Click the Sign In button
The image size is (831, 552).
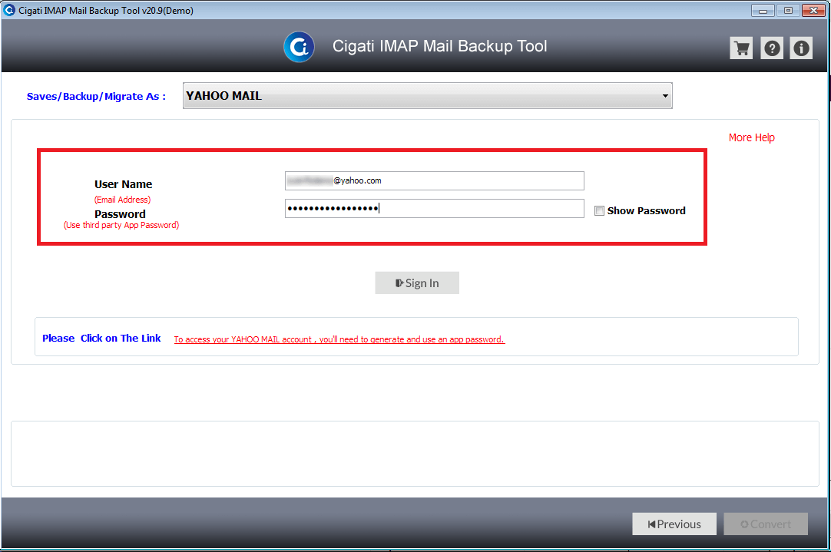tap(417, 283)
